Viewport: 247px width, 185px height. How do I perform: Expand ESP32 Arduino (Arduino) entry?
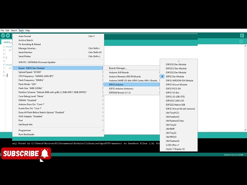pyautogui.click(x=132, y=89)
